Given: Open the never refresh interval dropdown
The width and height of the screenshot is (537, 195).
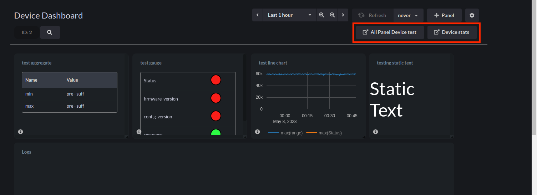Looking at the screenshot, I should tap(408, 15).
